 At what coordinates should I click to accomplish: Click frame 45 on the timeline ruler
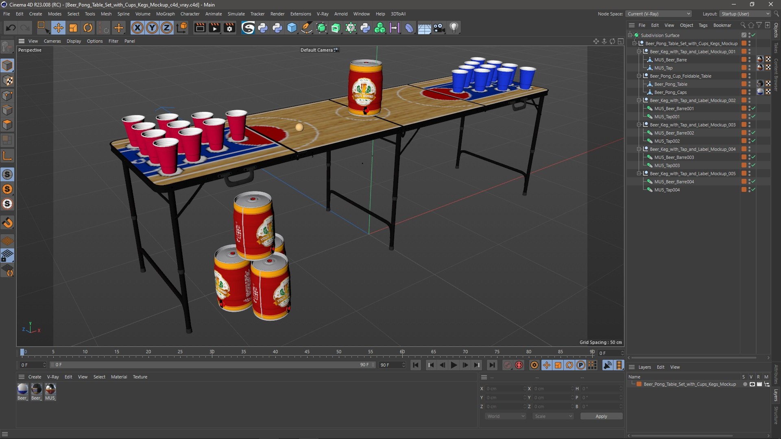coord(307,352)
